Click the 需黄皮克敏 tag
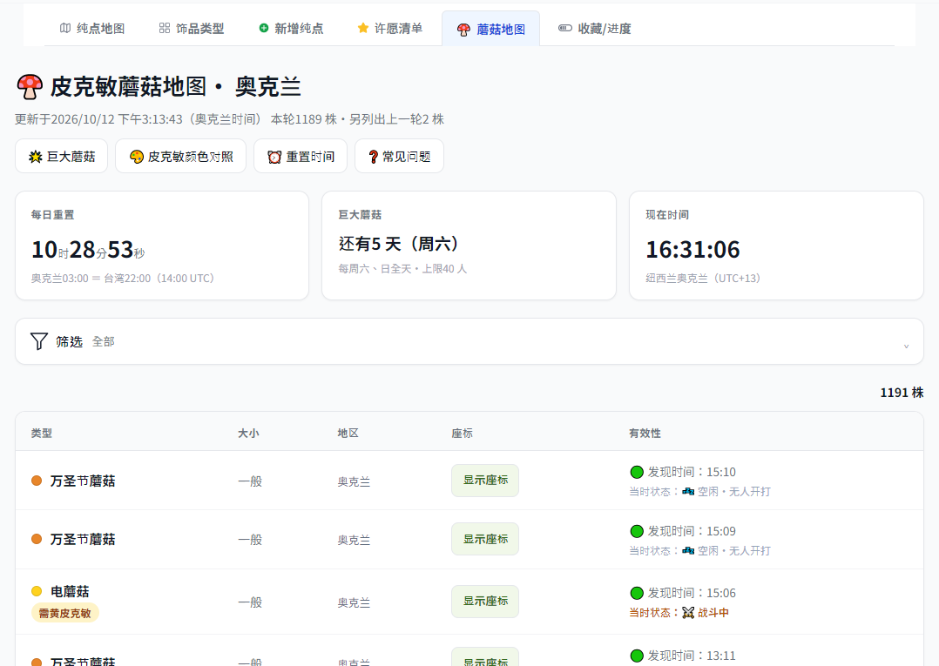The width and height of the screenshot is (939, 666). (64, 614)
